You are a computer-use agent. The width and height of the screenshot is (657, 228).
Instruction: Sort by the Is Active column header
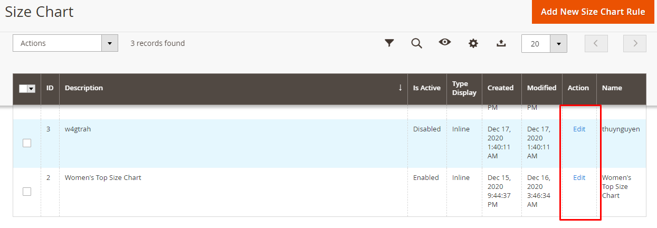tap(426, 88)
